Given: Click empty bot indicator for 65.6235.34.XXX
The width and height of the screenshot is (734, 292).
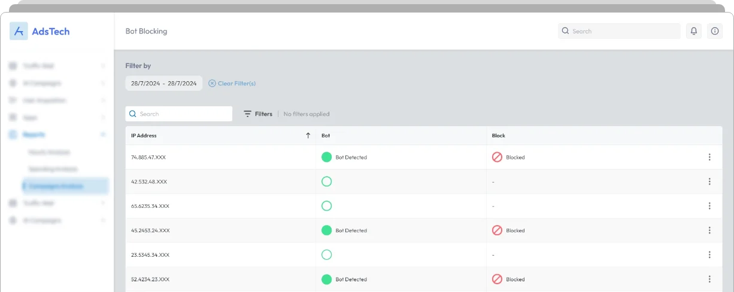Looking at the screenshot, I should 326,206.
